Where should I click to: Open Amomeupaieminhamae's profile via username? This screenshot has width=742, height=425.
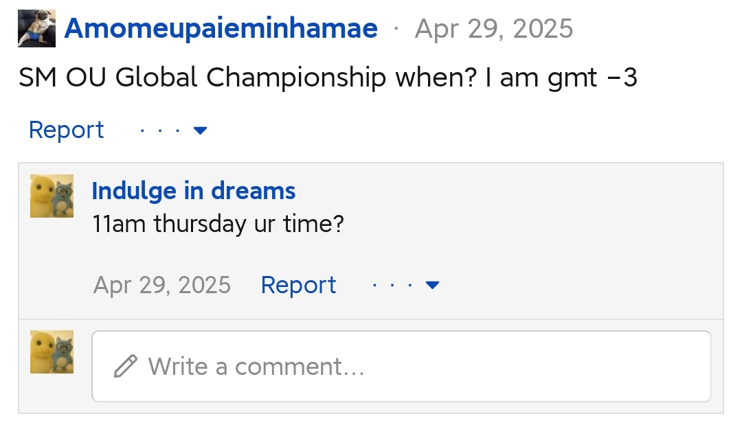point(221,29)
